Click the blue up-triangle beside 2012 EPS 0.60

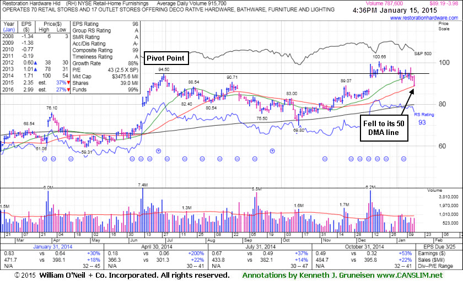click(35, 63)
